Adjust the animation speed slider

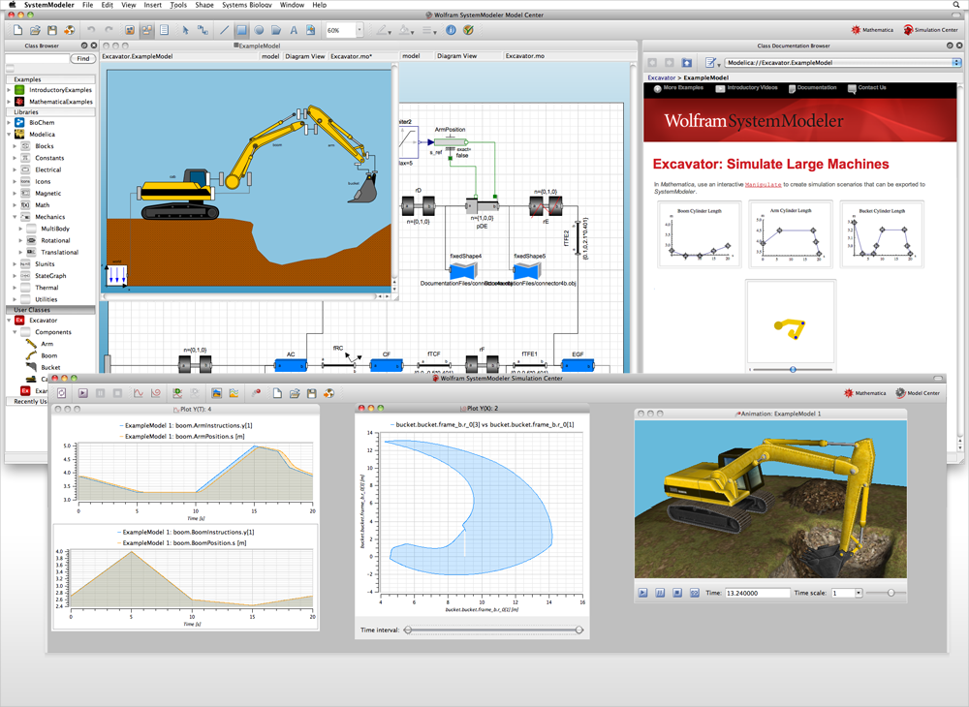click(x=891, y=593)
